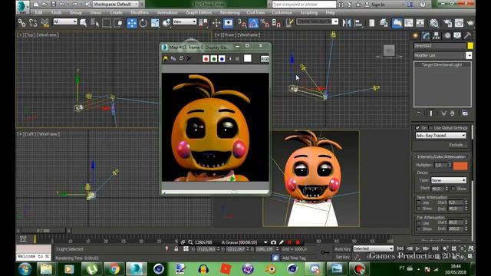Image resolution: width=491 pixels, height=276 pixels.
Task: Open the key filter Selected dropdown
Action: pos(373,248)
